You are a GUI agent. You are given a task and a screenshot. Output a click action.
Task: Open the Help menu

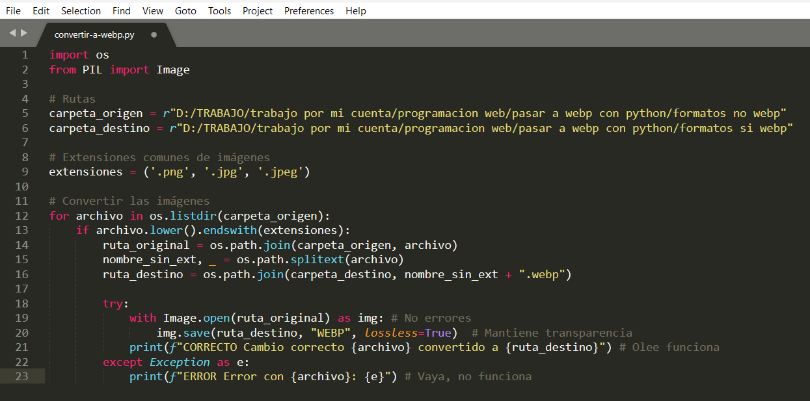356,10
